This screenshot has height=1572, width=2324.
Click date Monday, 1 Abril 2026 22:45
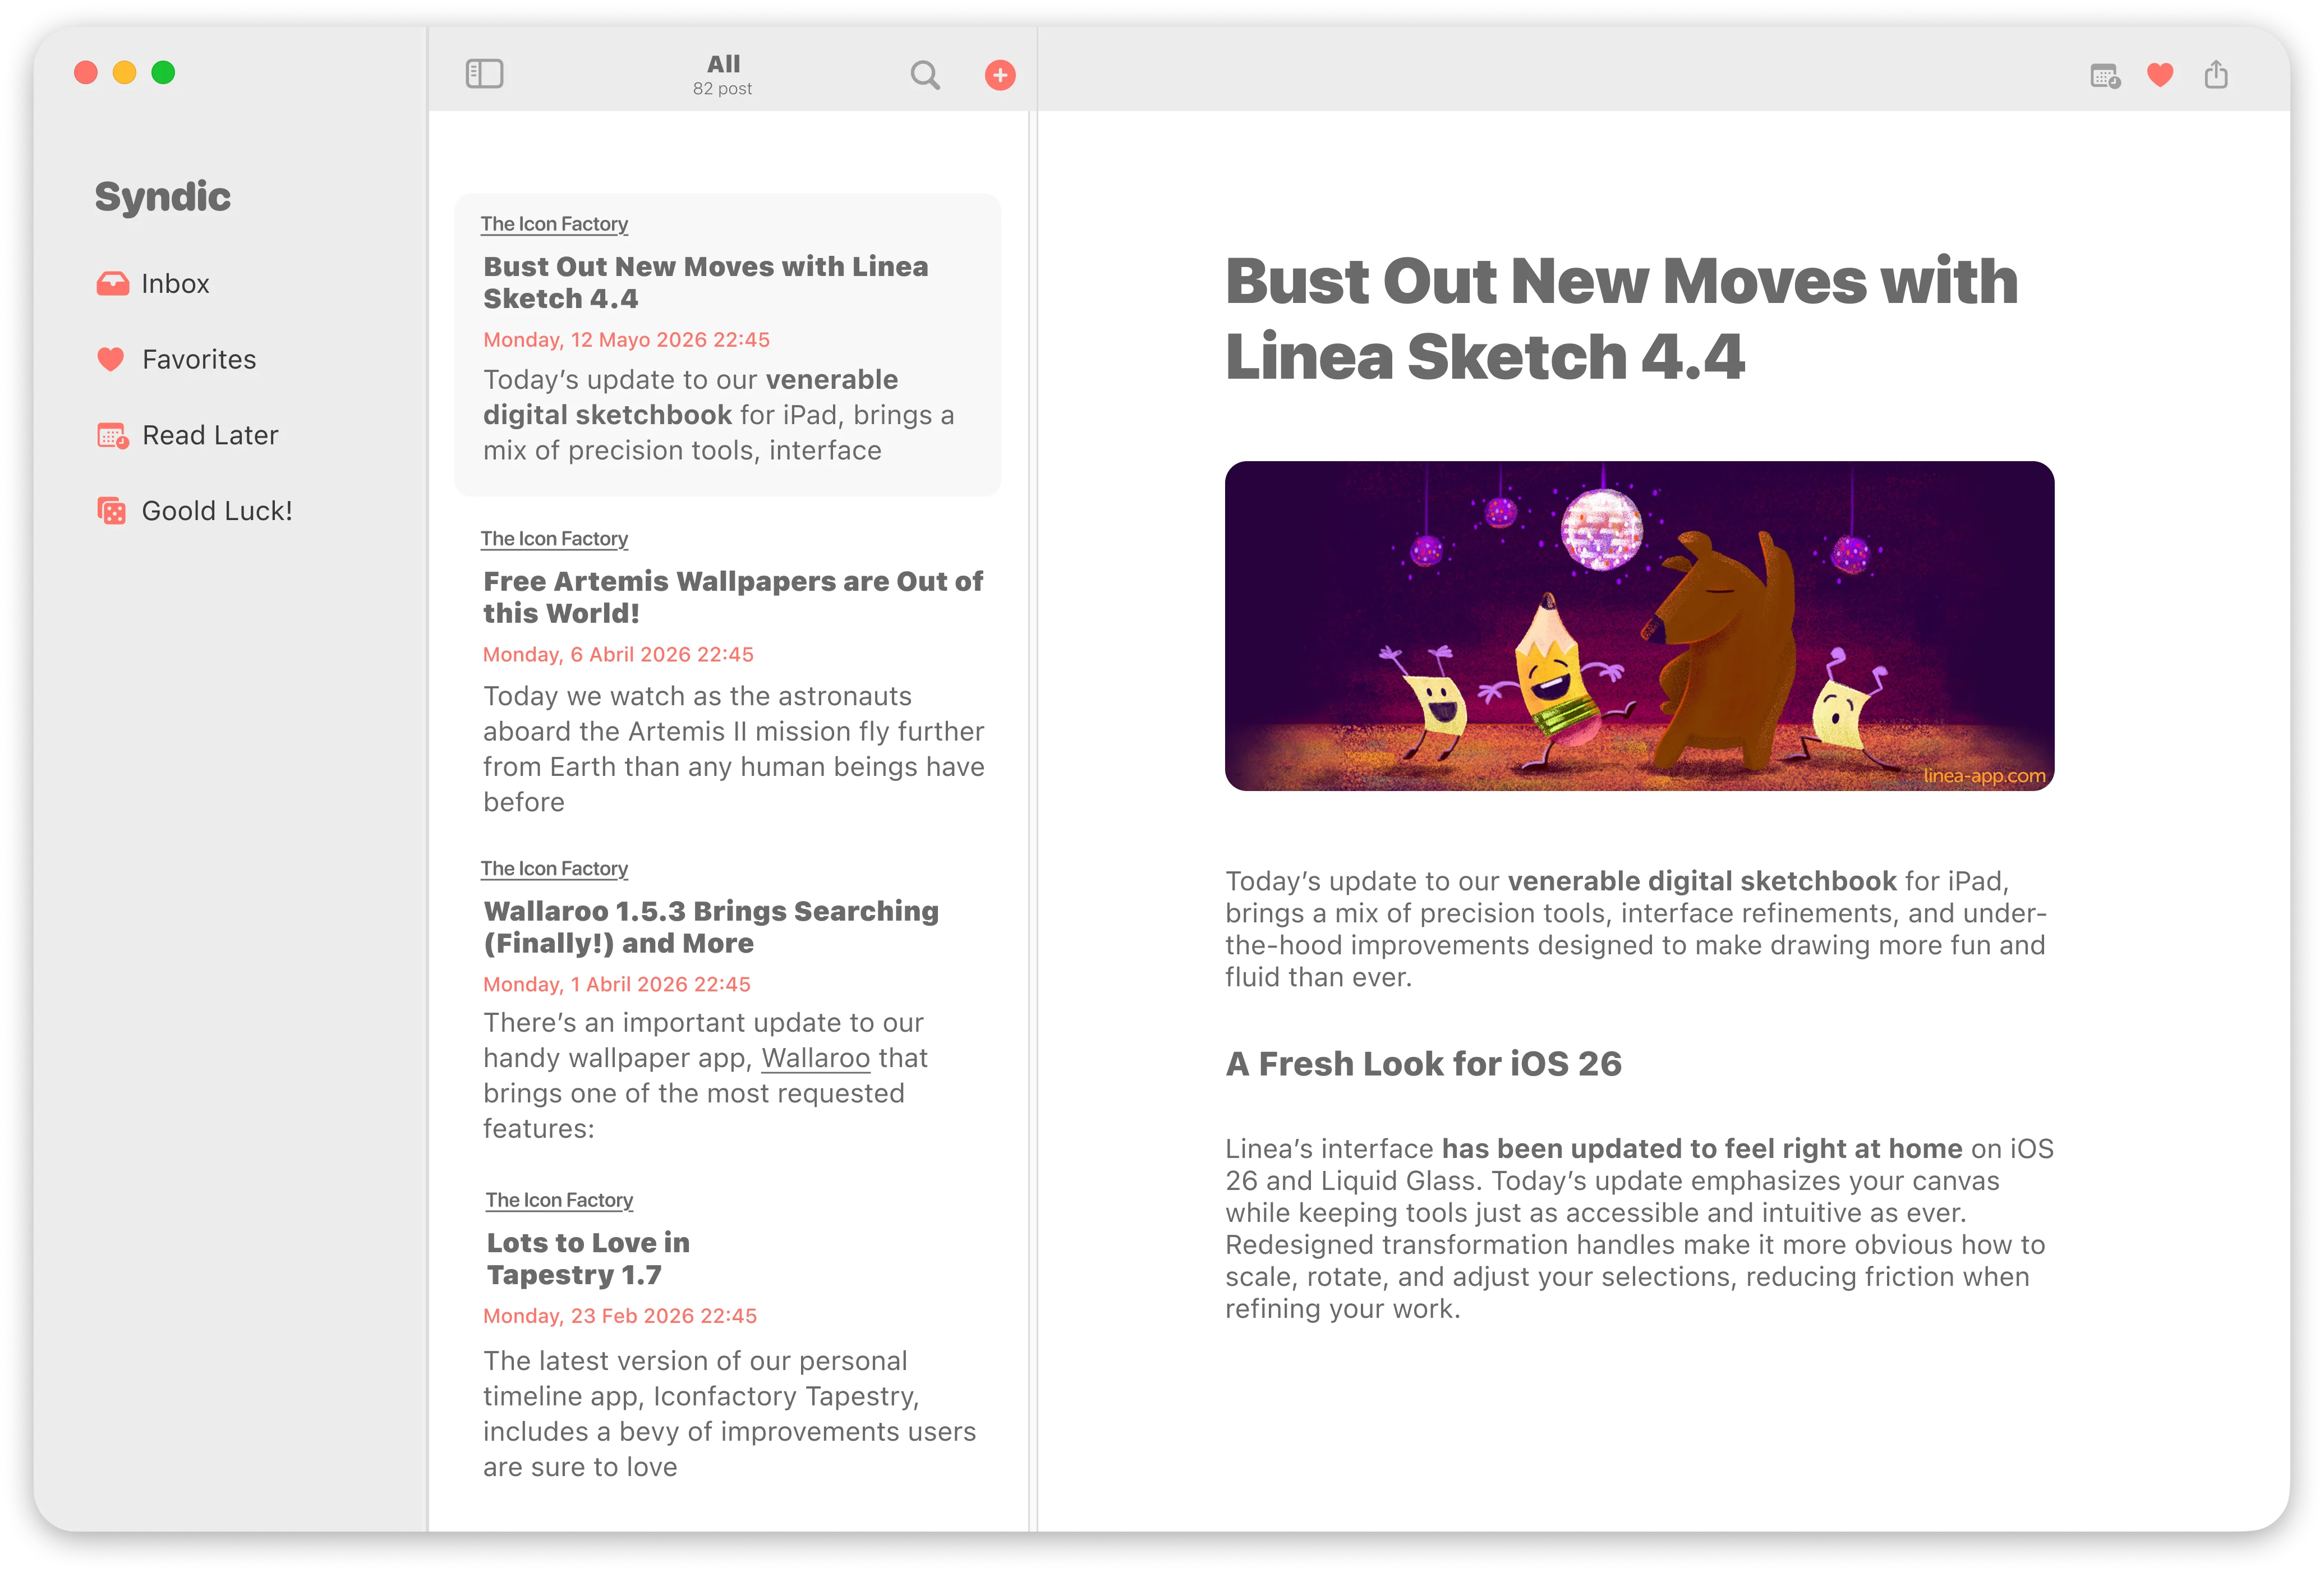pos(616,985)
